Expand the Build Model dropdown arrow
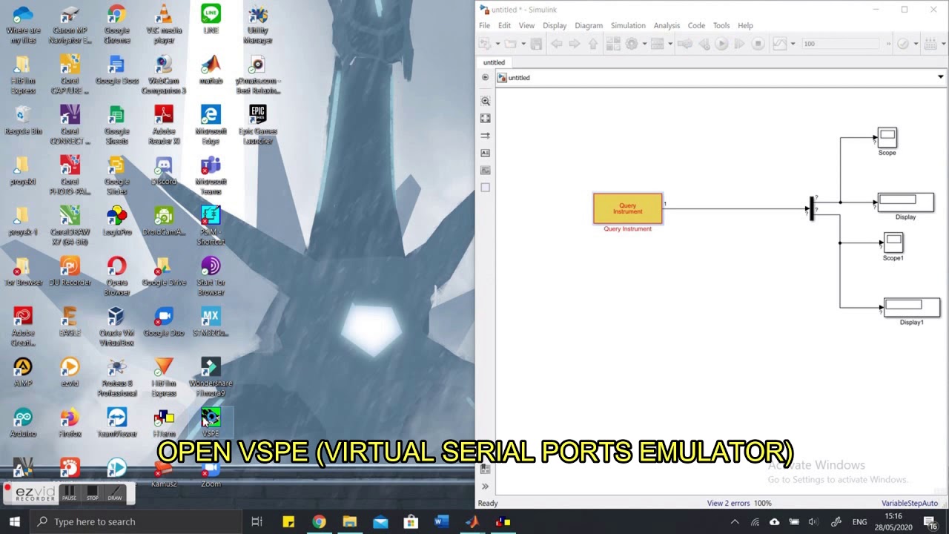This screenshot has width=949, height=534. tap(943, 44)
